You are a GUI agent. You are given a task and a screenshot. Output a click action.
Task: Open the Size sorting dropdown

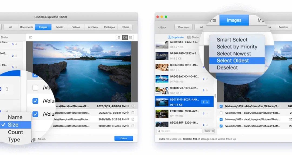click(209, 131)
